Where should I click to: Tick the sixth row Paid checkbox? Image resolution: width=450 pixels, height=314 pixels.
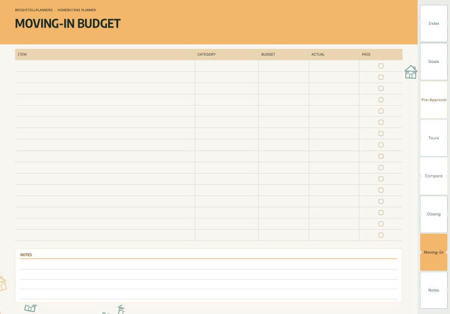(381, 122)
